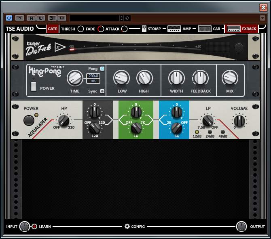Click the King-Pong TIME knob

point(75,78)
